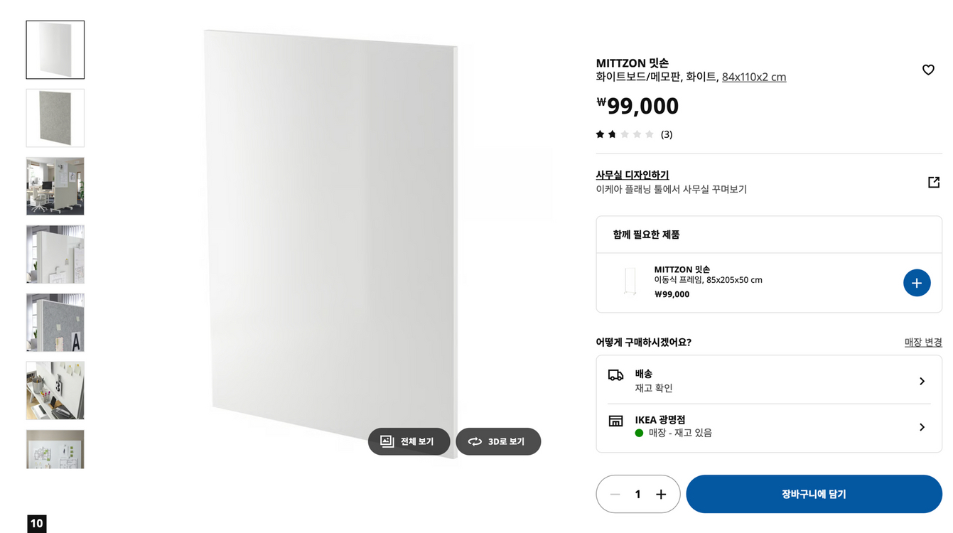Screen dimensions: 953x533
Task: Click the green in-stock indicator dot
Action: pos(638,433)
